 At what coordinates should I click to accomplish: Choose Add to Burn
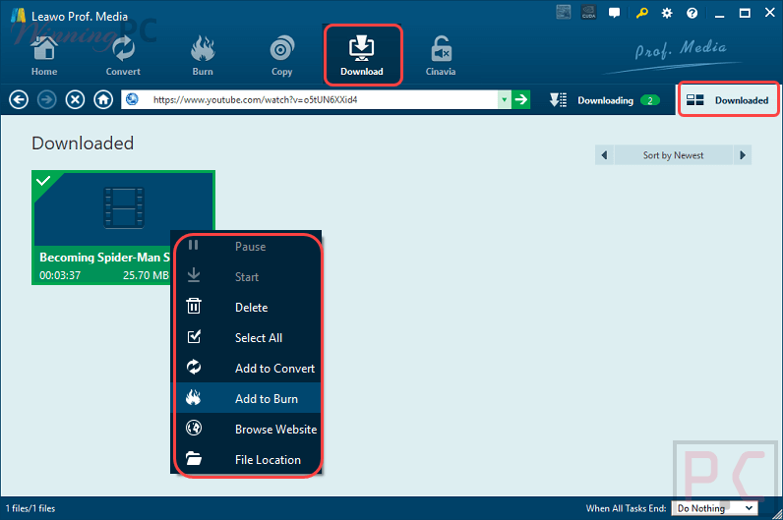(x=247, y=398)
